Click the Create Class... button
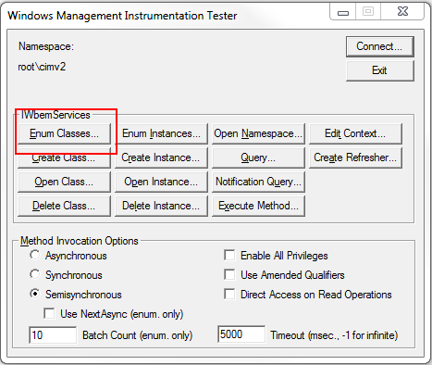Viewport: 432px width, 365px height. pos(64,157)
